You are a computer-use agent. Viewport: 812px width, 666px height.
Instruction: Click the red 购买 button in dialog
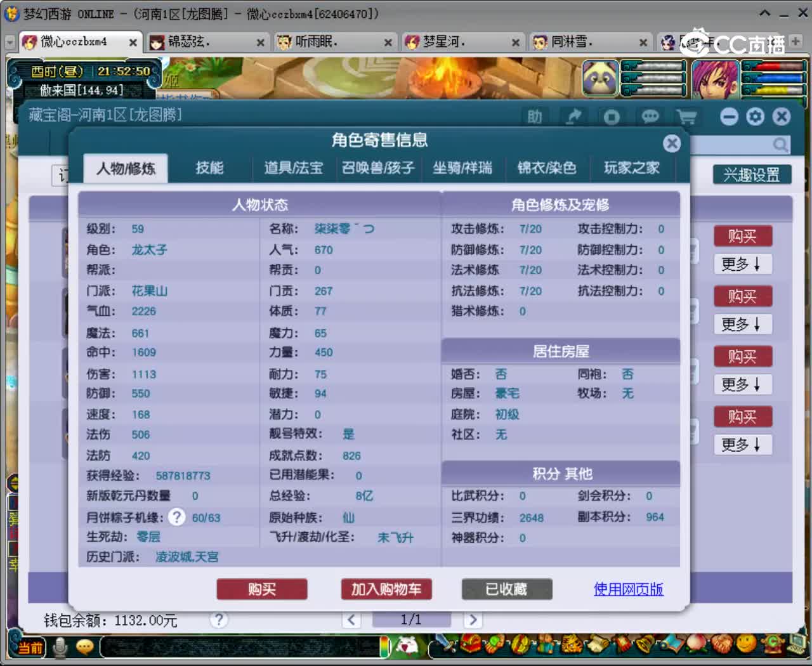tap(262, 589)
